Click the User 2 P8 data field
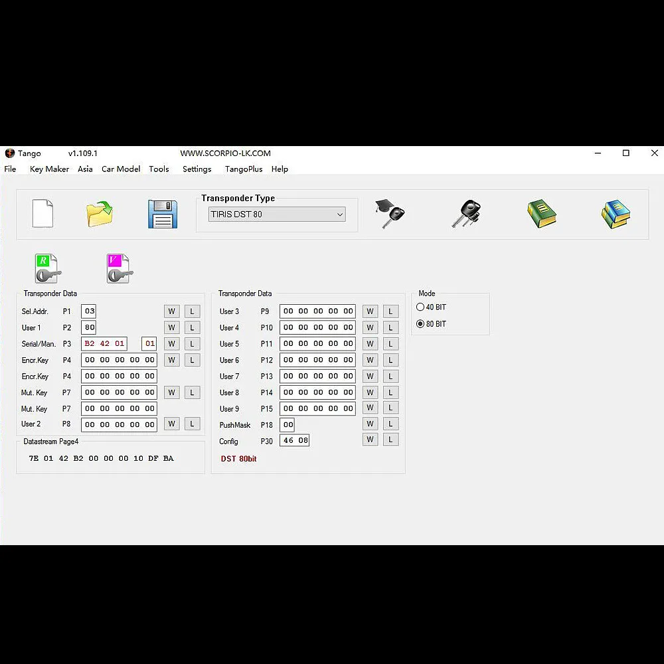 119,424
